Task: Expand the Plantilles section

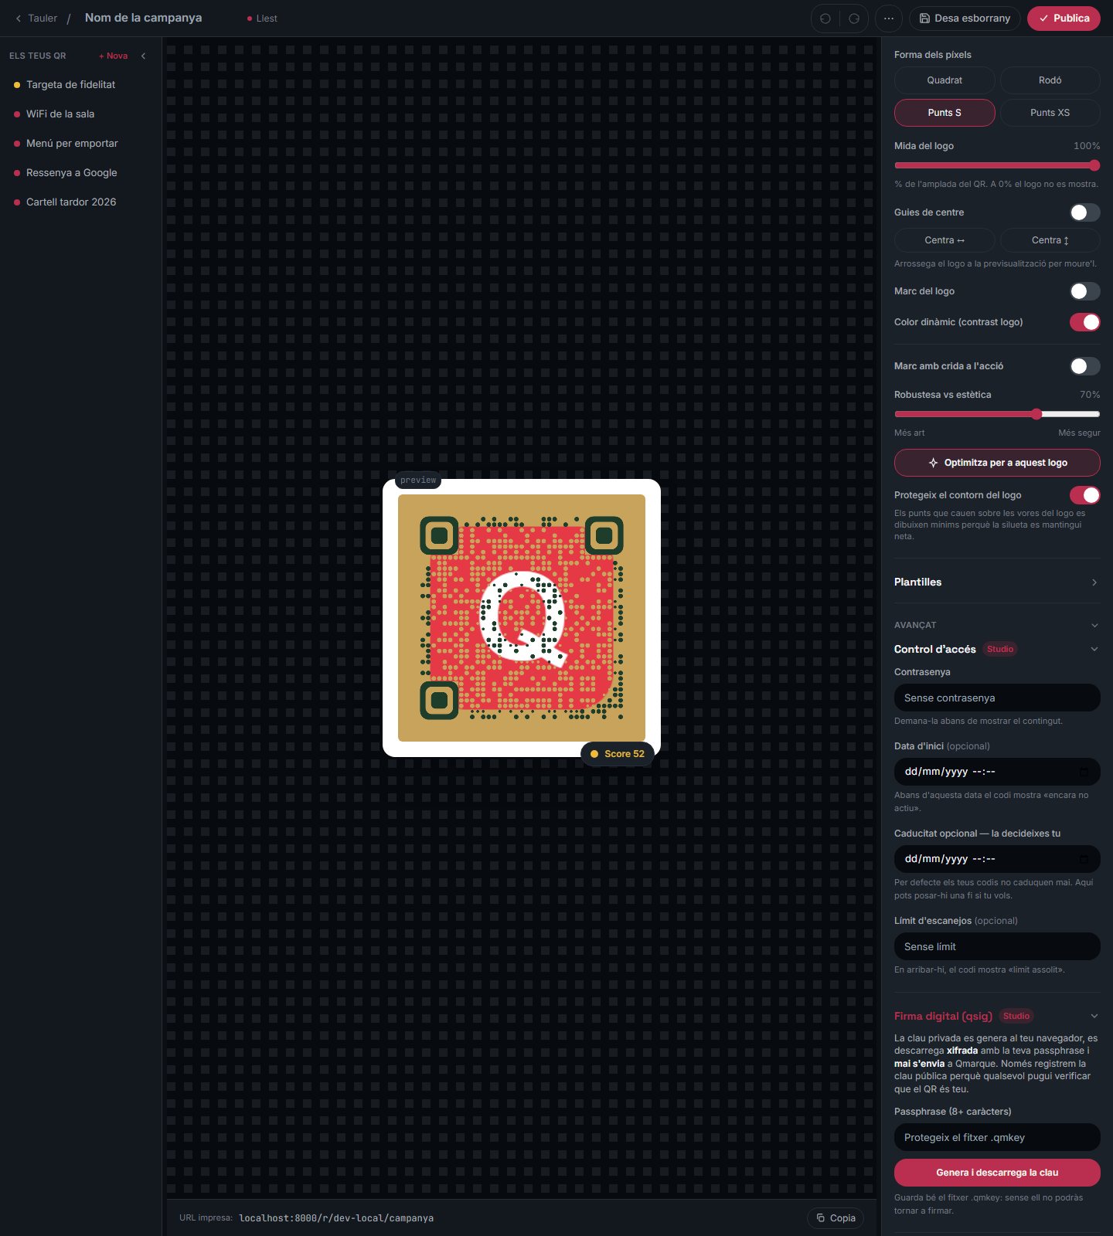Action: pyautogui.click(x=997, y=582)
